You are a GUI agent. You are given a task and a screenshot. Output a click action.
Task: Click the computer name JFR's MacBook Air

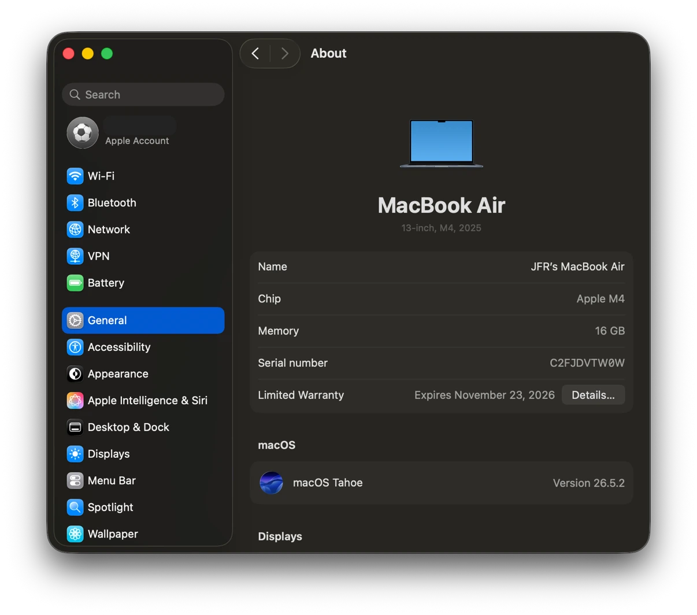(577, 266)
